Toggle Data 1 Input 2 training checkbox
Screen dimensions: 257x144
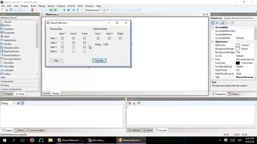pos(73,38)
